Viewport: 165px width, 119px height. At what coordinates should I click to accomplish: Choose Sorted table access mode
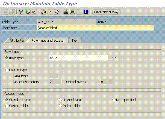[x=7, y=106]
